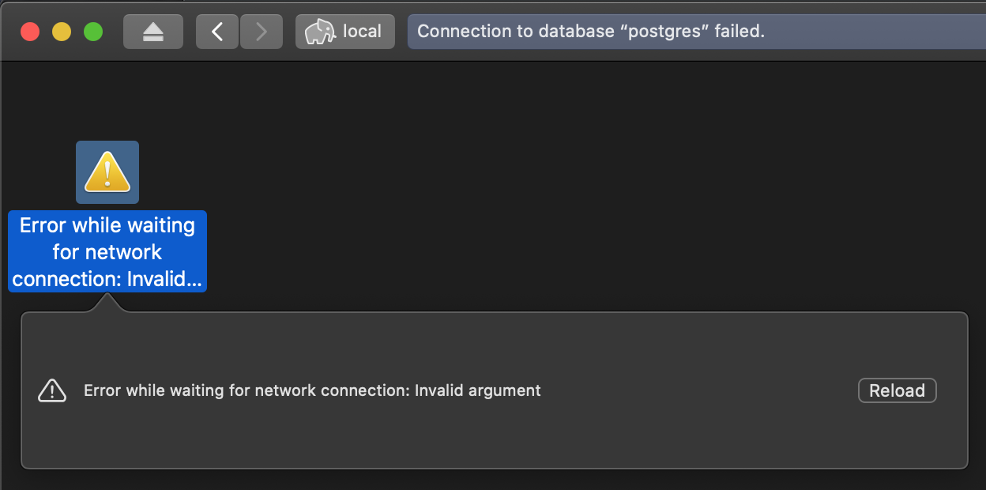986x490 pixels.
Task: Click the eject disconnect button in toolbar
Action: point(153,32)
